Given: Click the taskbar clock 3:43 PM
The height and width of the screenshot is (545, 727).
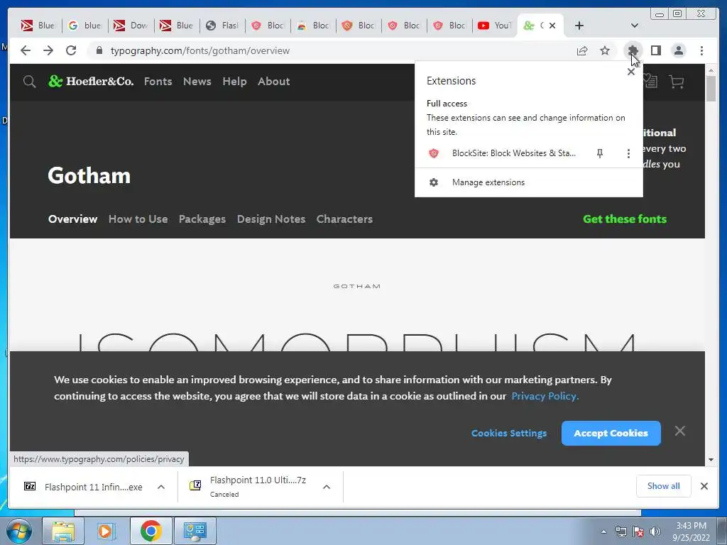Looking at the screenshot, I should 691,526.
